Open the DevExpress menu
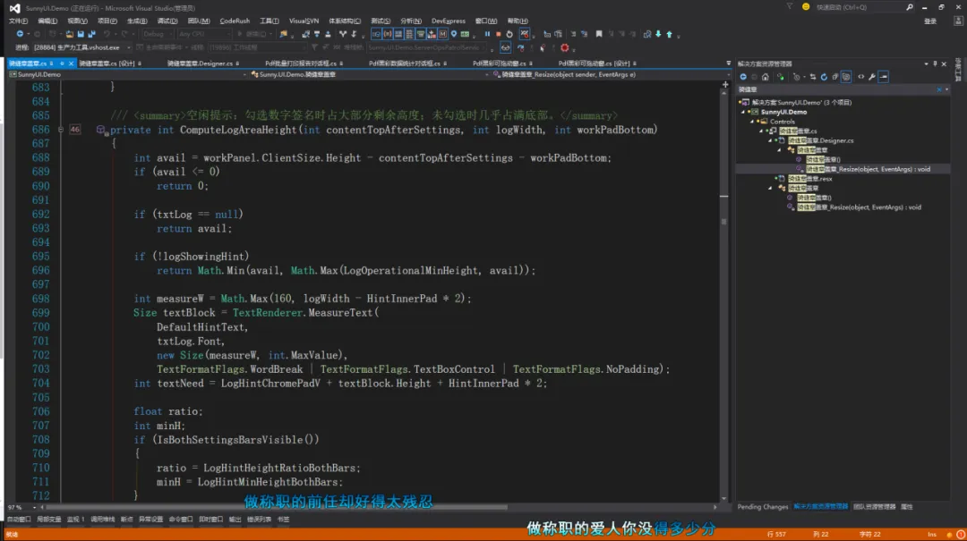 (x=449, y=21)
